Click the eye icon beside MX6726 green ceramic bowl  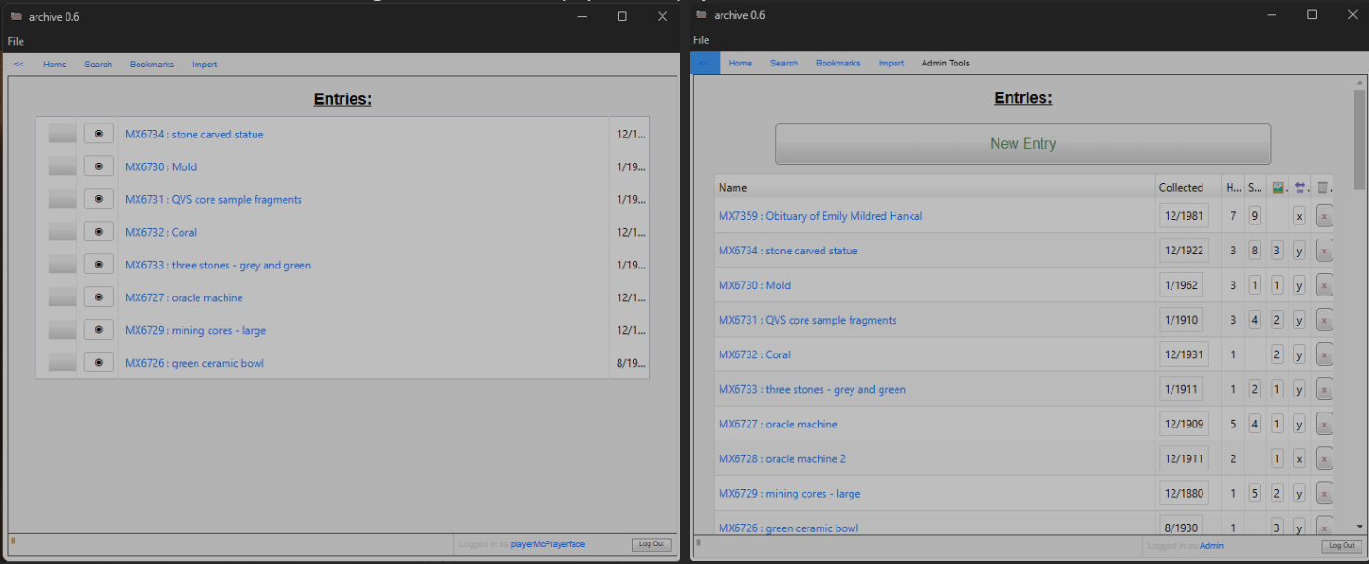(98, 362)
